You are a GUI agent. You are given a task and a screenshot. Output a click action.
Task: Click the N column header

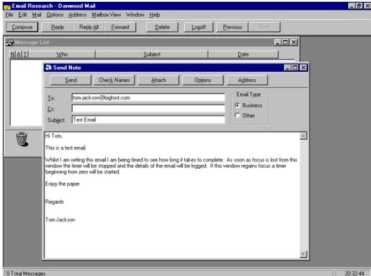pyautogui.click(x=12, y=55)
